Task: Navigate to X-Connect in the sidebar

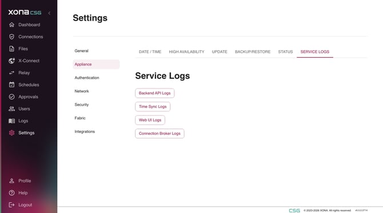Action: coord(29,61)
